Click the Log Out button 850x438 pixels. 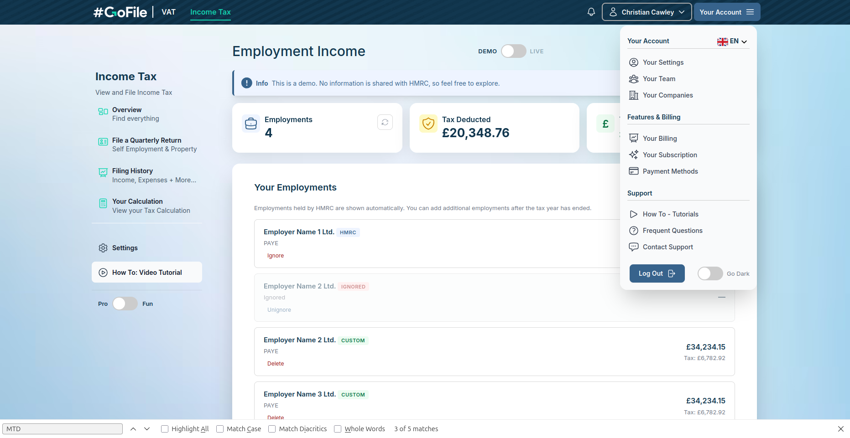click(657, 273)
